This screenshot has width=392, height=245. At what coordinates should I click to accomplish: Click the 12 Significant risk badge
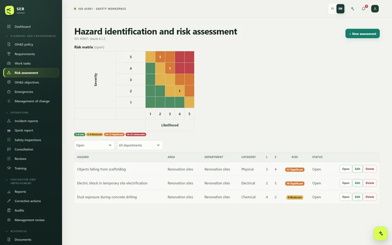point(295,169)
